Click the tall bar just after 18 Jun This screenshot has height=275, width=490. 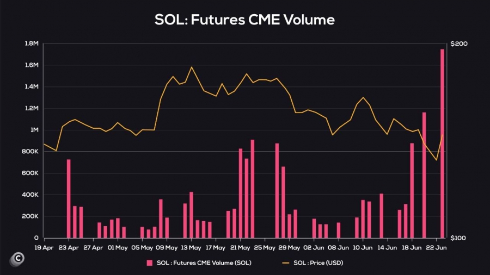424,175
